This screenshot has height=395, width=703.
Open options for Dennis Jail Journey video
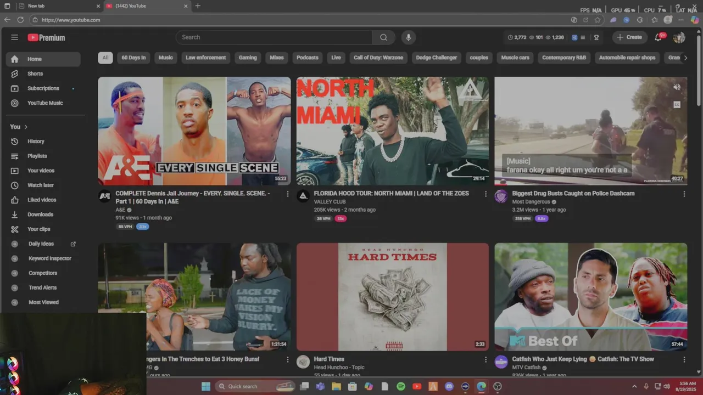pos(287,194)
